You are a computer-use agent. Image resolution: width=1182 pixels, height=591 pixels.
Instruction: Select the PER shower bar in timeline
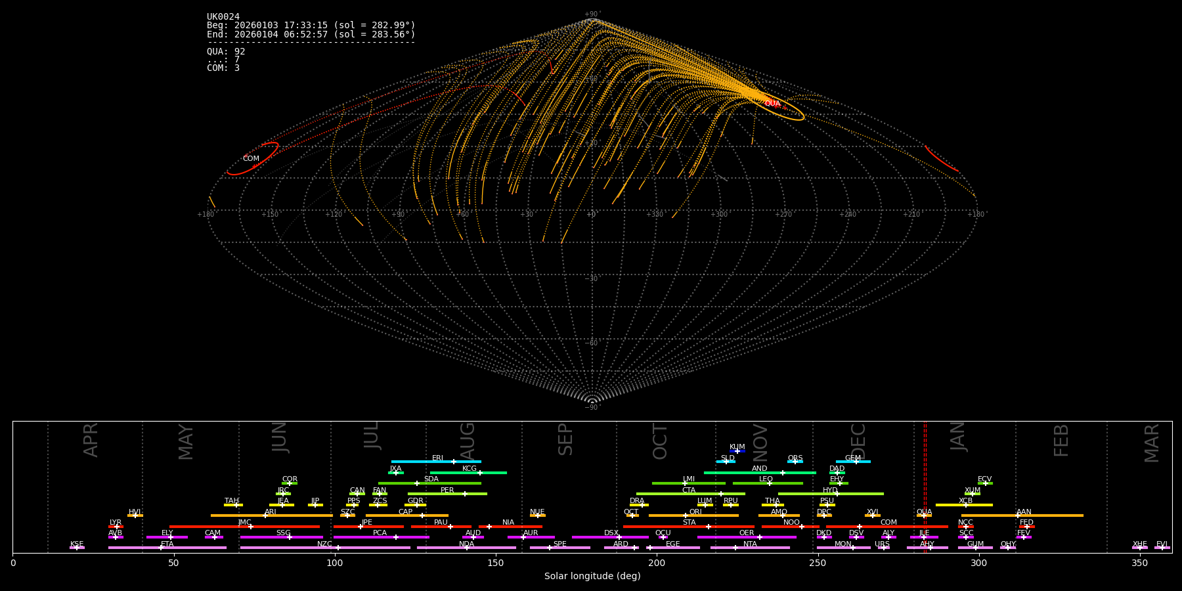pos(447,494)
